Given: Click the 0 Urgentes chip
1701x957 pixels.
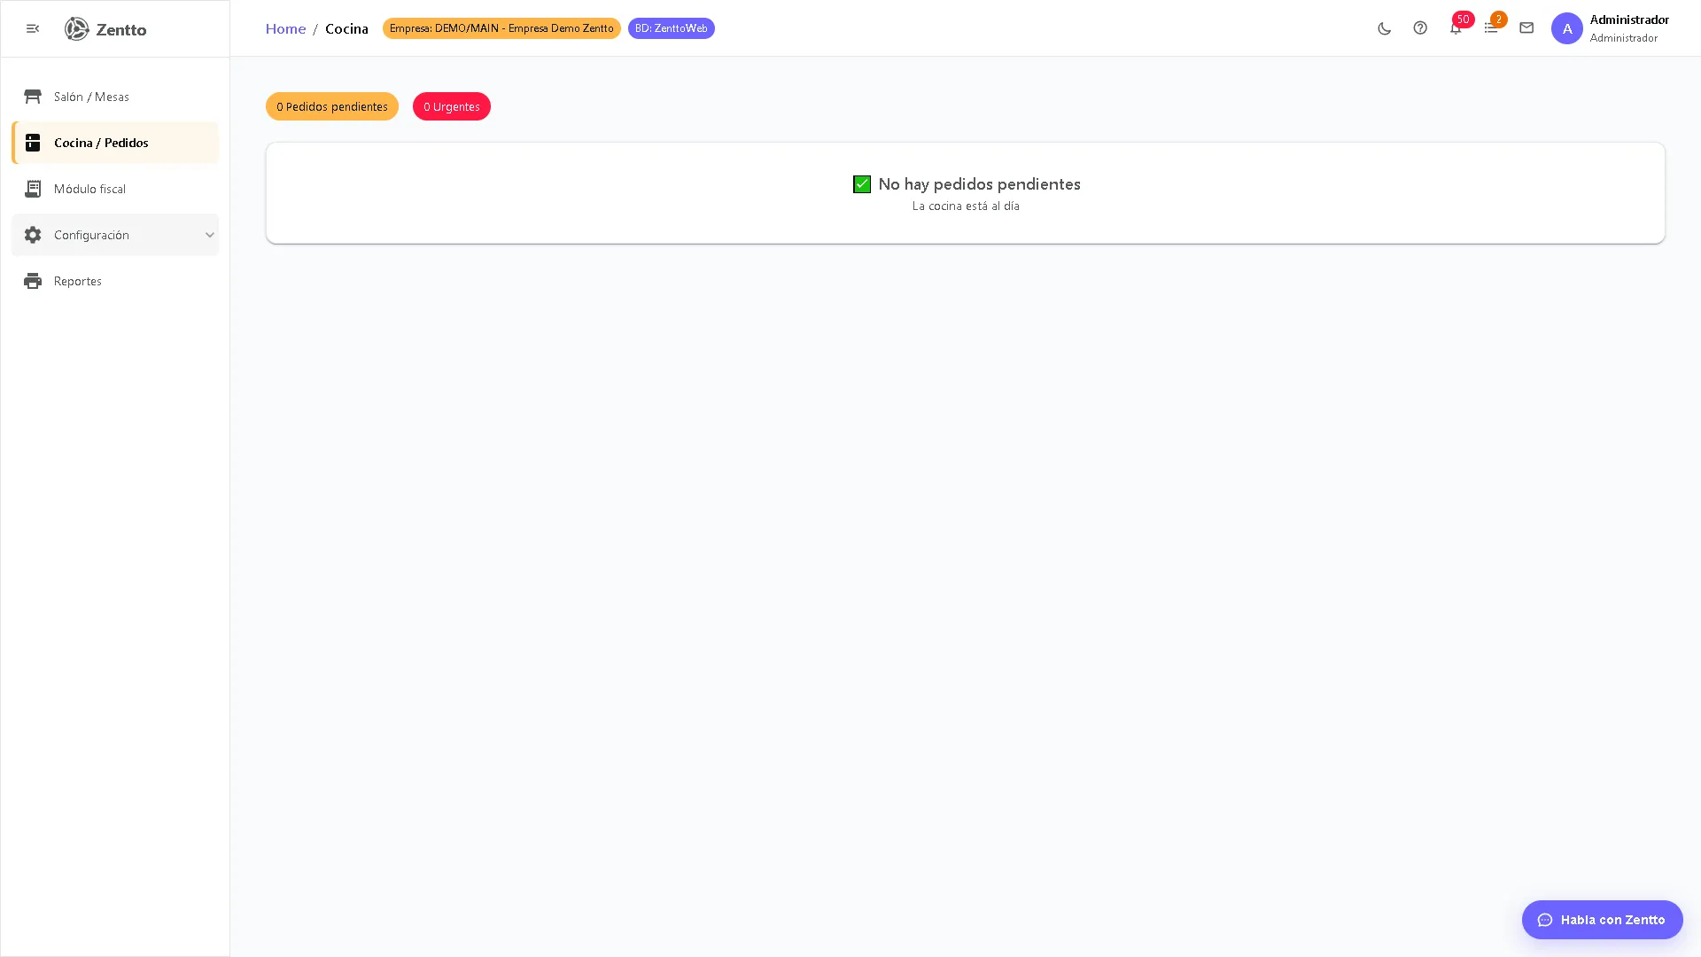Looking at the screenshot, I should pyautogui.click(x=452, y=106).
